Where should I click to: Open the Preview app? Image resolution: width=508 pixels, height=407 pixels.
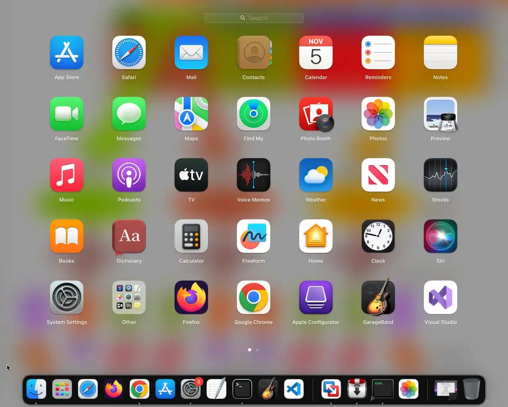pyautogui.click(x=441, y=114)
